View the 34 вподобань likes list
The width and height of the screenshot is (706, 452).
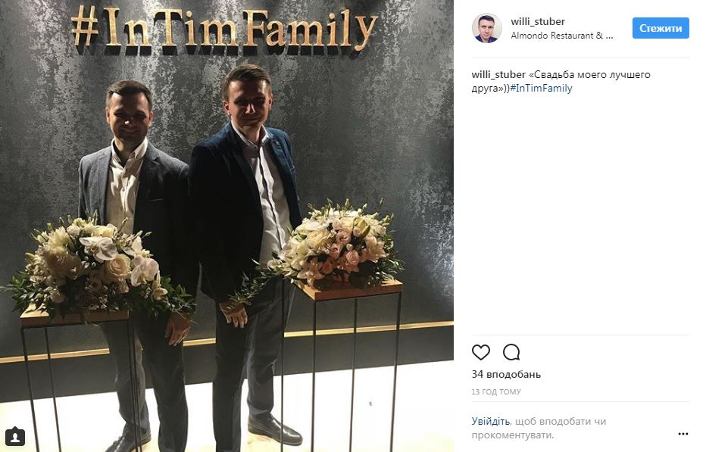click(506, 374)
